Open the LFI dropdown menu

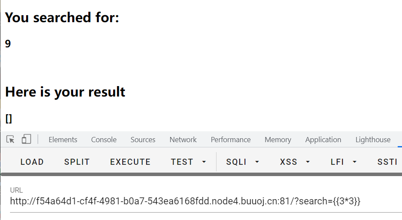pyautogui.click(x=344, y=162)
